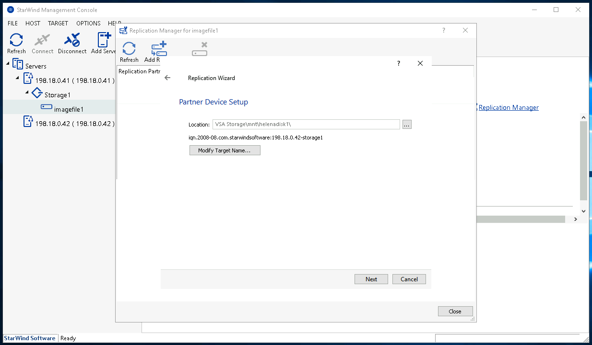Refresh the Replication Manager list

click(129, 52)
